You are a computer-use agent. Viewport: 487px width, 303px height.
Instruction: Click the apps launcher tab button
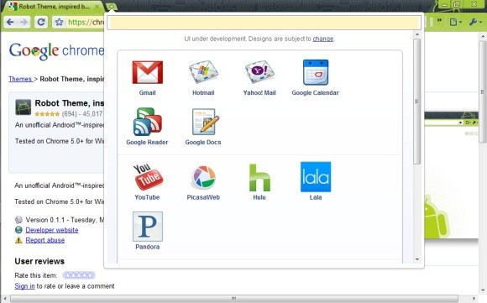(111, 6)
